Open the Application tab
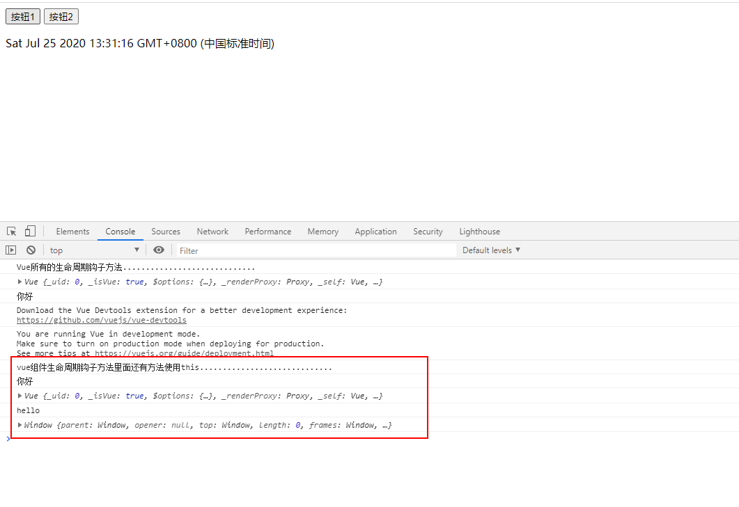 tap(375, 232)
